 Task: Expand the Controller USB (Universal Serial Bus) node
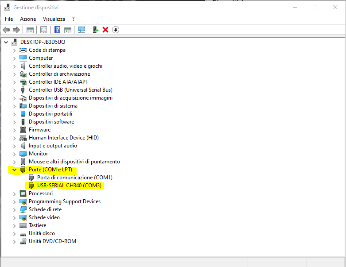pyautogui.click(x=14, y=90)
